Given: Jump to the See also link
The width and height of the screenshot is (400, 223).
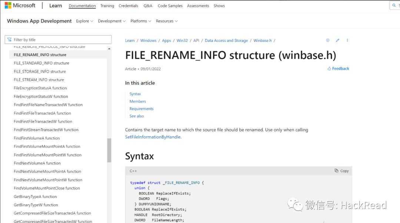Looking at the screenshot, I should (x=136, y=116).
